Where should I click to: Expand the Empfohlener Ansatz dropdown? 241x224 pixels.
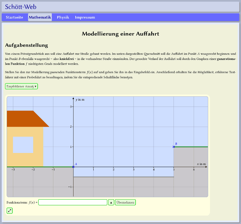click(x=21, y=86)
